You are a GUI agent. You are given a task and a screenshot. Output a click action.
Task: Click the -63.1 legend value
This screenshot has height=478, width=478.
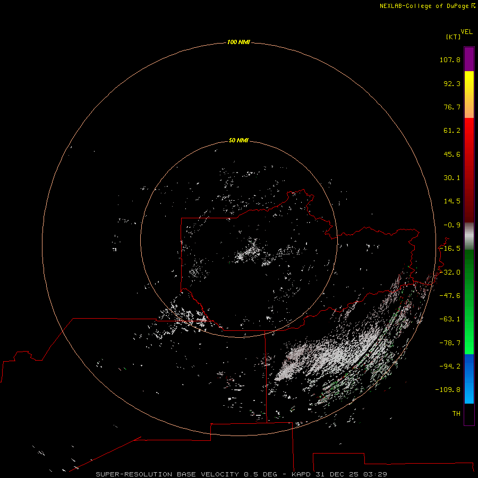(x=450, y=319)
